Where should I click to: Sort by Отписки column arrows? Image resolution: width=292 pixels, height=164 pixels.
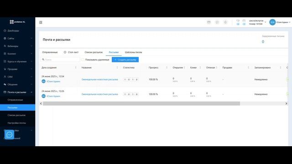[x=216, y=67]
